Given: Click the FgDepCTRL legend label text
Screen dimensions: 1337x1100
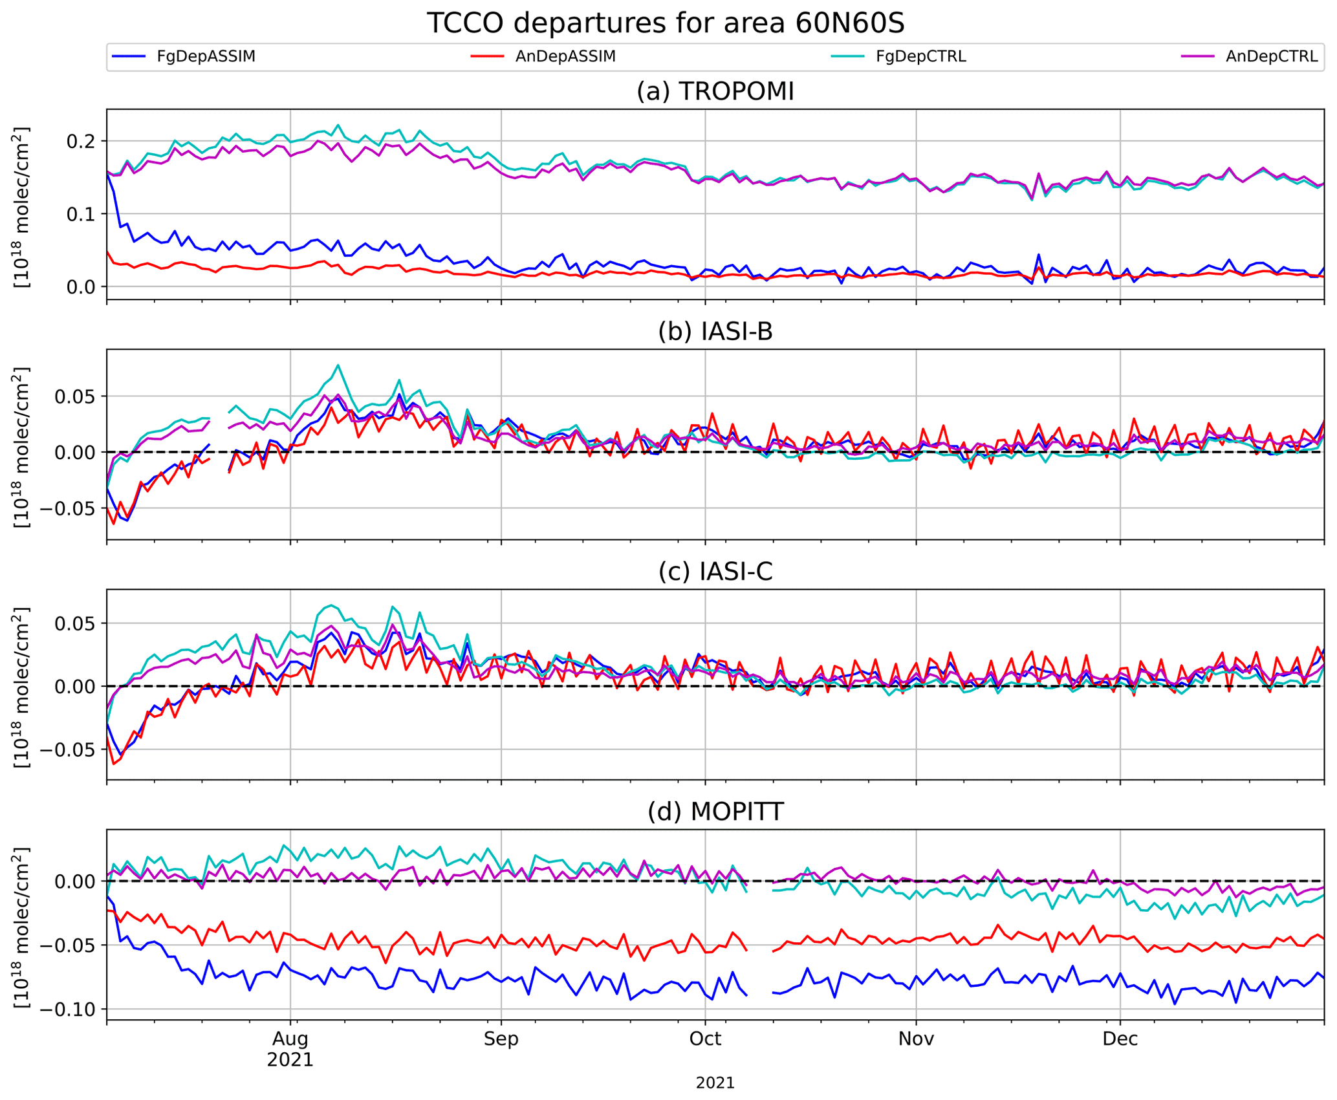Looking at the screenshot, I should [x=921, y=57].
